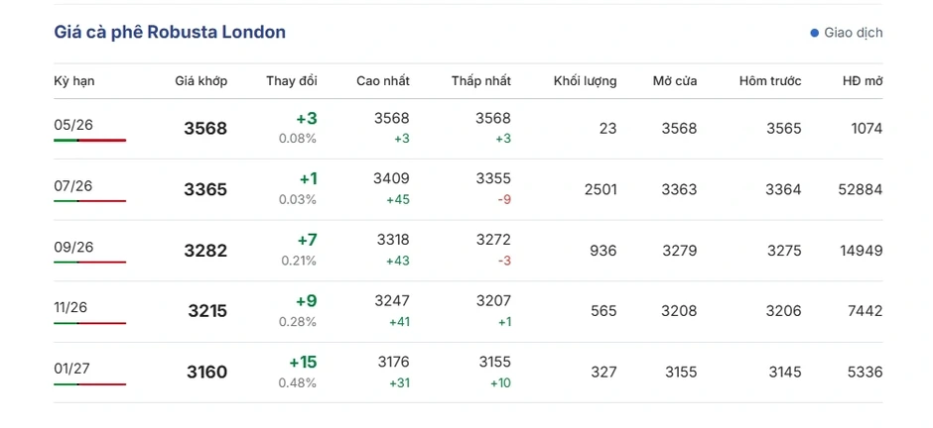The width and height of the screenshot is (933, 428).
Task: Click volume 2501 in the 07/26 row
Action: coord(600,190)
